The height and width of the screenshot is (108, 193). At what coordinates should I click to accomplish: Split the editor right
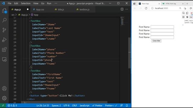pyautogui.click(x=122, y=9)
